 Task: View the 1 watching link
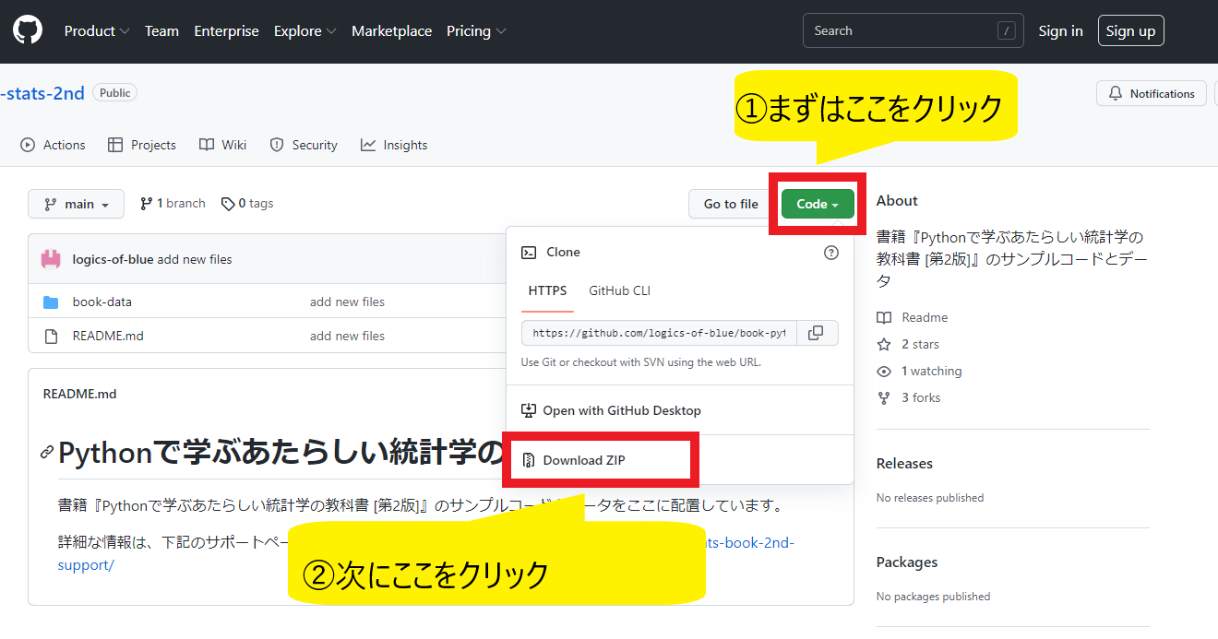tap(919, 371)
